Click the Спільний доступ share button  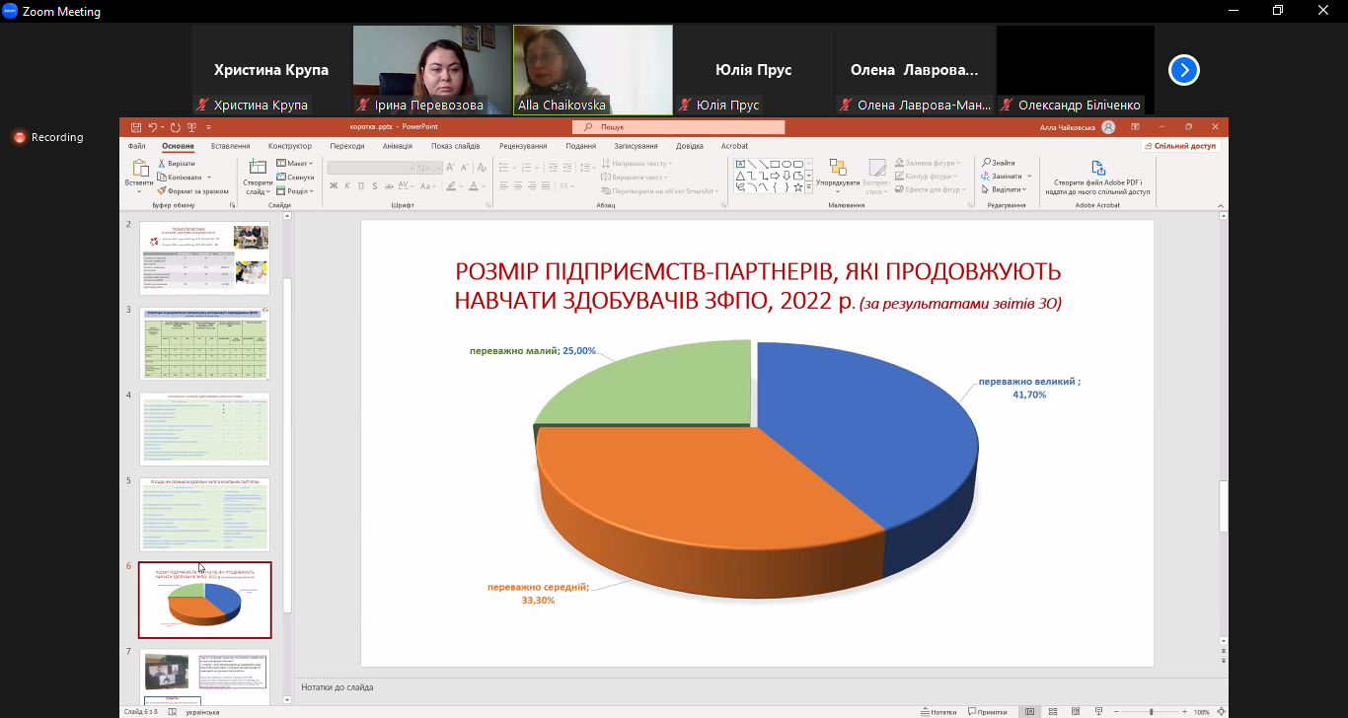pos(1182,146)
